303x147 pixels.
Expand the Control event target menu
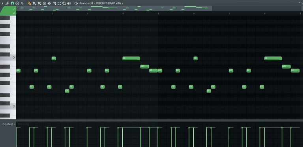pos(15,124)
